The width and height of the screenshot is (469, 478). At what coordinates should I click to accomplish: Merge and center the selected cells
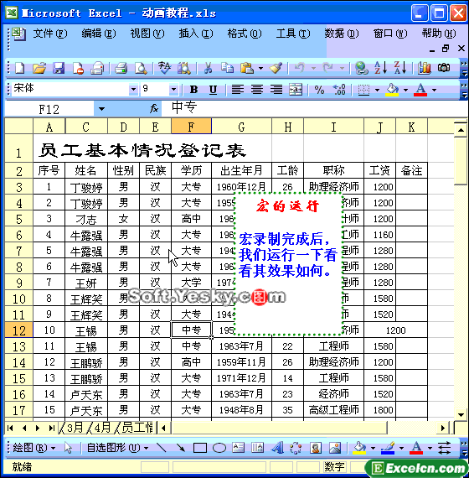[296, 90]
